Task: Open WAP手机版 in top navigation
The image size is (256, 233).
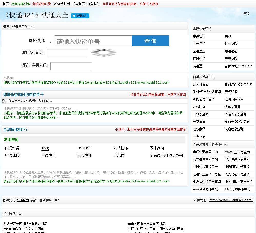Action: 62,4
